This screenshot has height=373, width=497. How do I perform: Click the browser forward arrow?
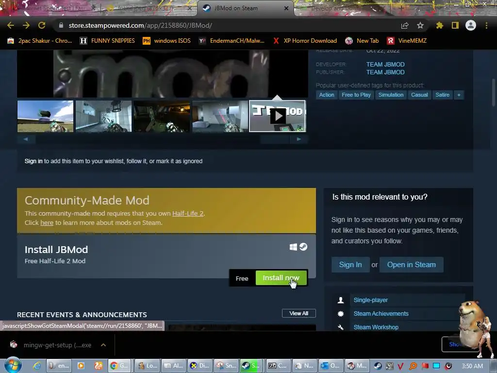click(26, 25)
